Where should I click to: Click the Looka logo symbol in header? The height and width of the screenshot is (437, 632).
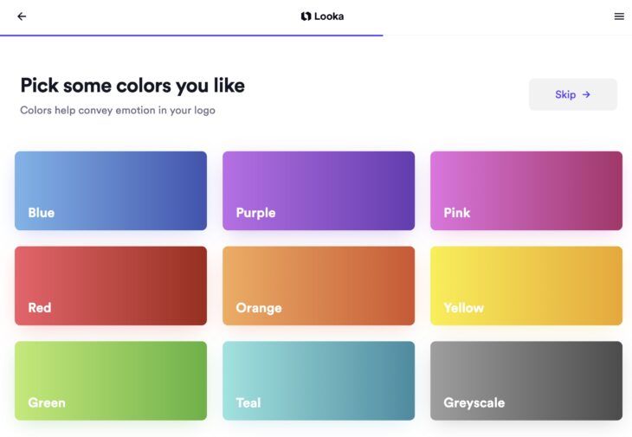click(306, 16)
